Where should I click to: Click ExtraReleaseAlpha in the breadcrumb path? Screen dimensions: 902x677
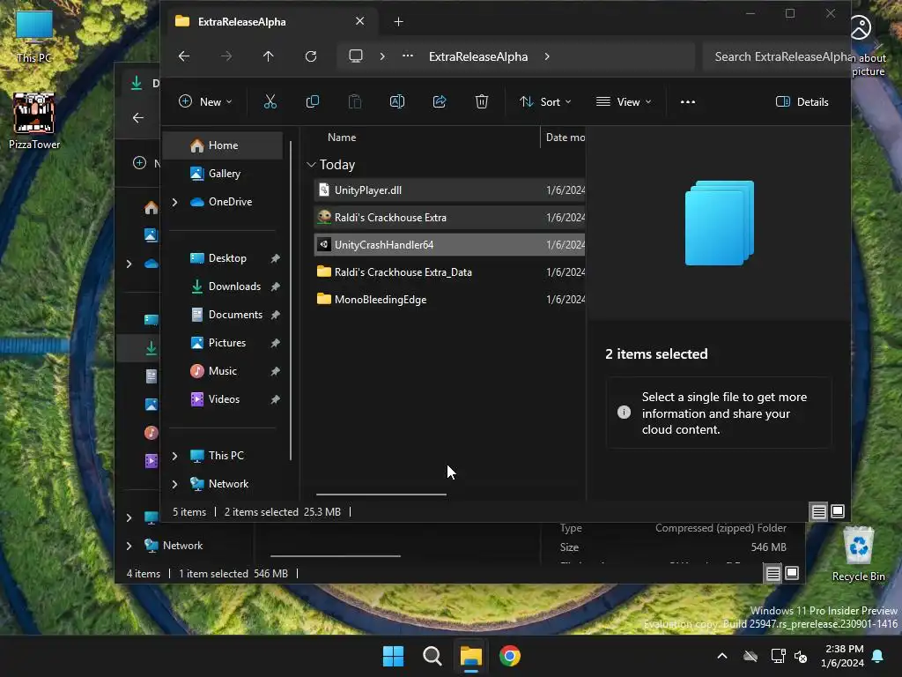point(478,56)
